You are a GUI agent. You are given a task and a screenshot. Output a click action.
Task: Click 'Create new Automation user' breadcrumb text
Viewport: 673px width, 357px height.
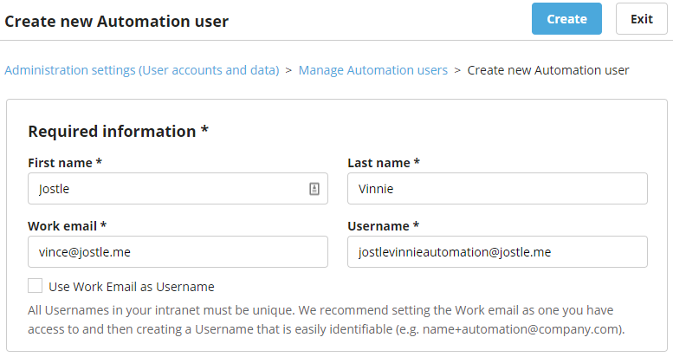548,70
